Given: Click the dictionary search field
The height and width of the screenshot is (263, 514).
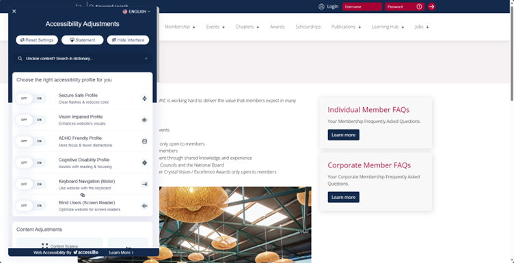Looking at the screenshot, I should coord(82,59).
